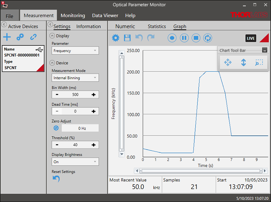
Task: Collapse the Display section expander
Action: tap(52, 36)
